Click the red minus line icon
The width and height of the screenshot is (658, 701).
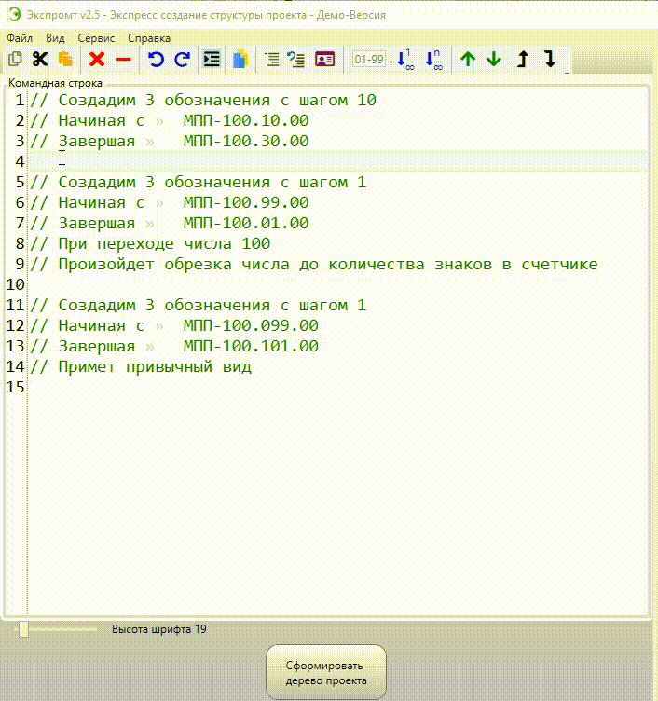(x=123, y=59)
